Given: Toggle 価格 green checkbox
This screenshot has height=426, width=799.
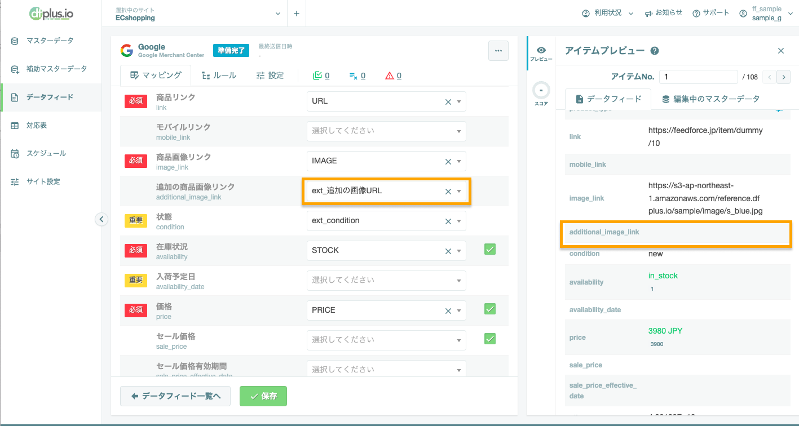Looking at the screenshot, I should tap(490, 309).
